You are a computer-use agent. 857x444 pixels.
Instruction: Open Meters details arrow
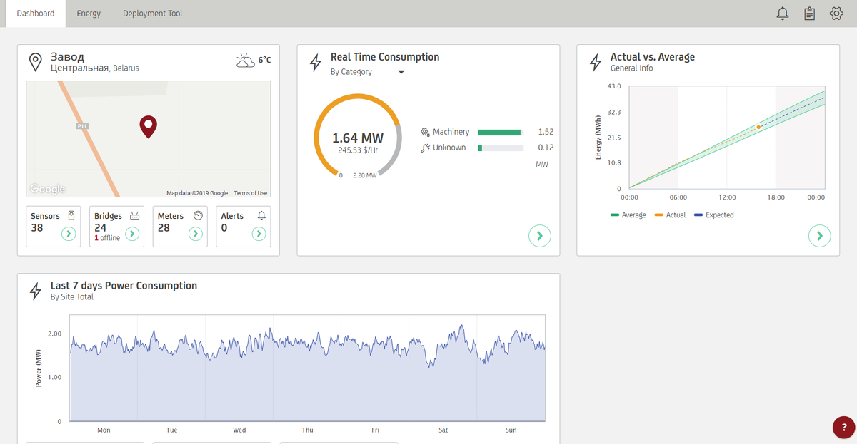pyautogui.click(x=196, y=234)
